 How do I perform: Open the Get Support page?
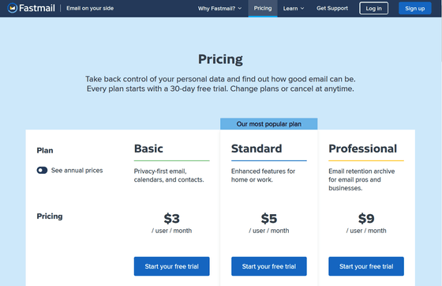(332, 9)
